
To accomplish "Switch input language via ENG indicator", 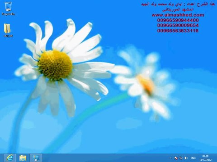I will click(x=193, y=158).
